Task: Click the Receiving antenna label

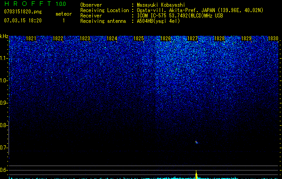Action: click(103, 21)
